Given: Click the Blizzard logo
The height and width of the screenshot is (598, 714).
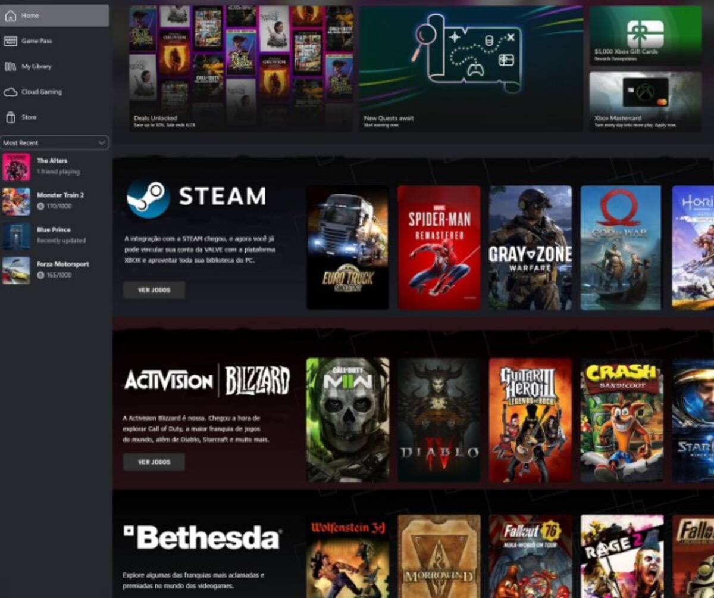Looking at the screenshot, I should [258, 381].
